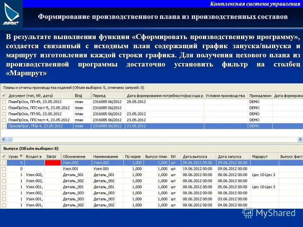Image resolution: width=303 pixels, height=227 pixels.
Task: Click small grid icon beside horizontal scrollbar
Action: click(x=9, y=139)
